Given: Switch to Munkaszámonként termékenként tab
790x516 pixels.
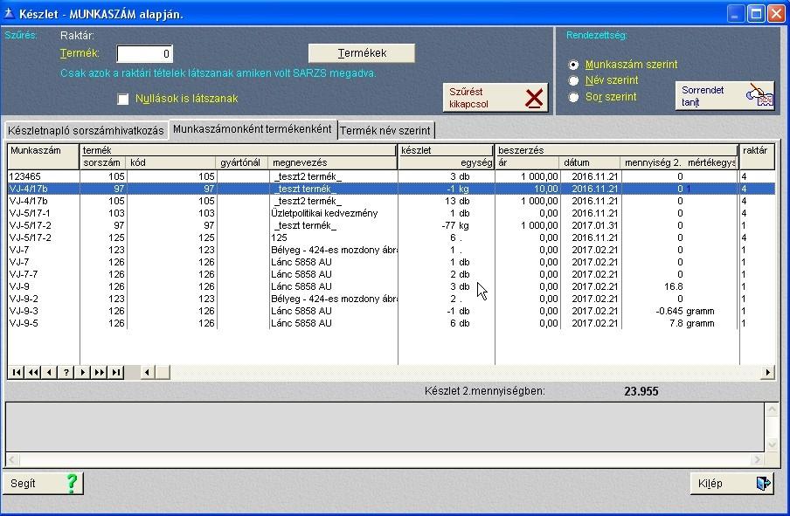Looking at the screenshot, I should tap(253, 129).
